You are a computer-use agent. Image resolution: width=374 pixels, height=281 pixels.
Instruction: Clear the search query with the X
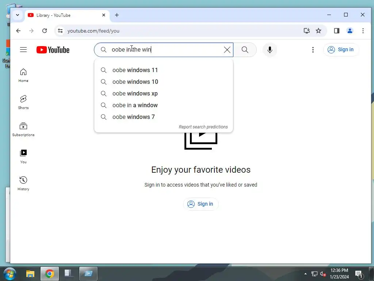[227, 50]
